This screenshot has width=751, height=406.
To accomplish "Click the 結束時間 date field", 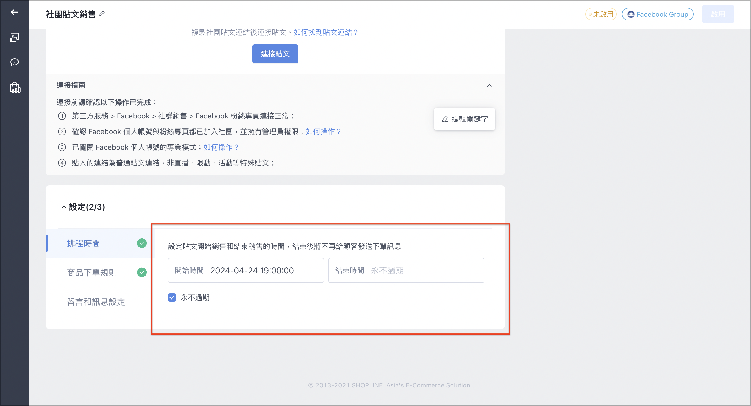I will click(x=406, y=270).
